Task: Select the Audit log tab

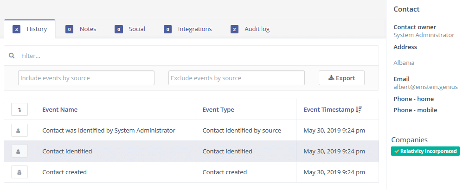Action: (257, 29)
